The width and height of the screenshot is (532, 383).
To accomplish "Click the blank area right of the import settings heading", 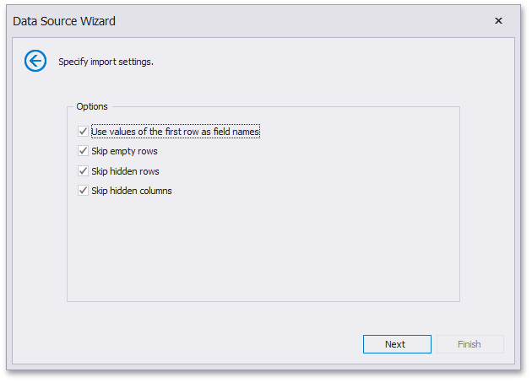I will point(338,62).
